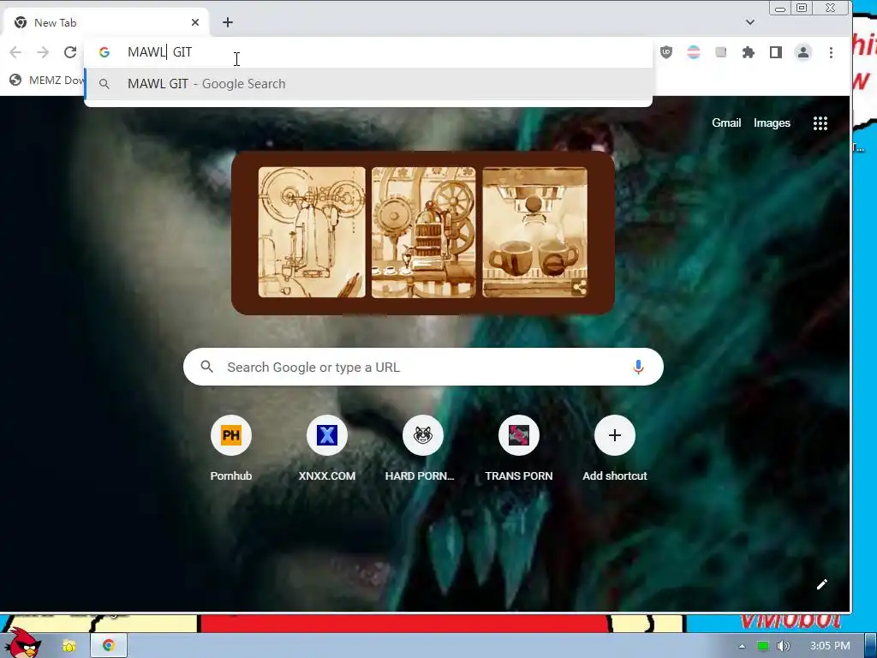The width and height of the screenshot is (877, 658).
Task: Click the green network tray icon
Action: pos(763,646)
